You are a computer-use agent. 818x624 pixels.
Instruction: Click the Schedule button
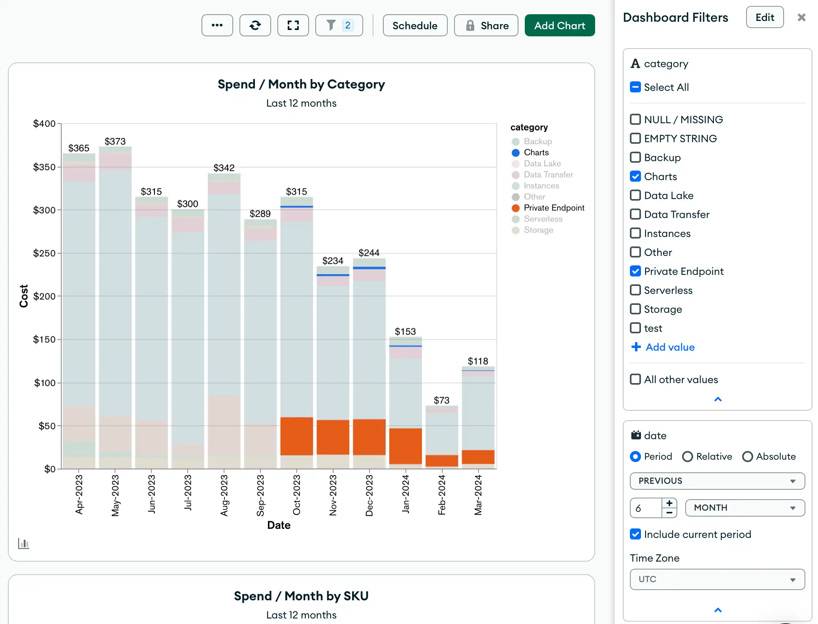415,26
